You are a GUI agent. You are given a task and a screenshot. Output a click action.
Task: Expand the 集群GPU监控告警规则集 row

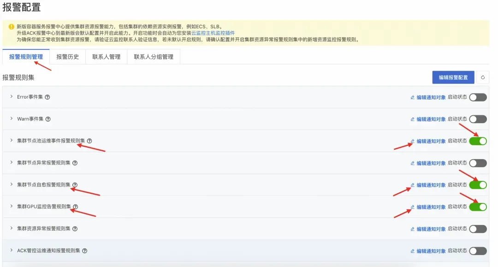[x=12, y=206]
